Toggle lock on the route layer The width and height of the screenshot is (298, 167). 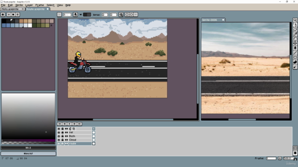62,144
